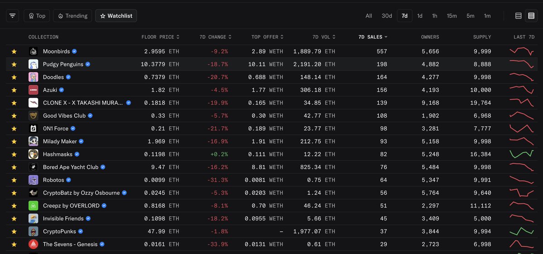Select the Watchlist tab
This screenshot has height=254, width=543.
[x=116, y=16]
